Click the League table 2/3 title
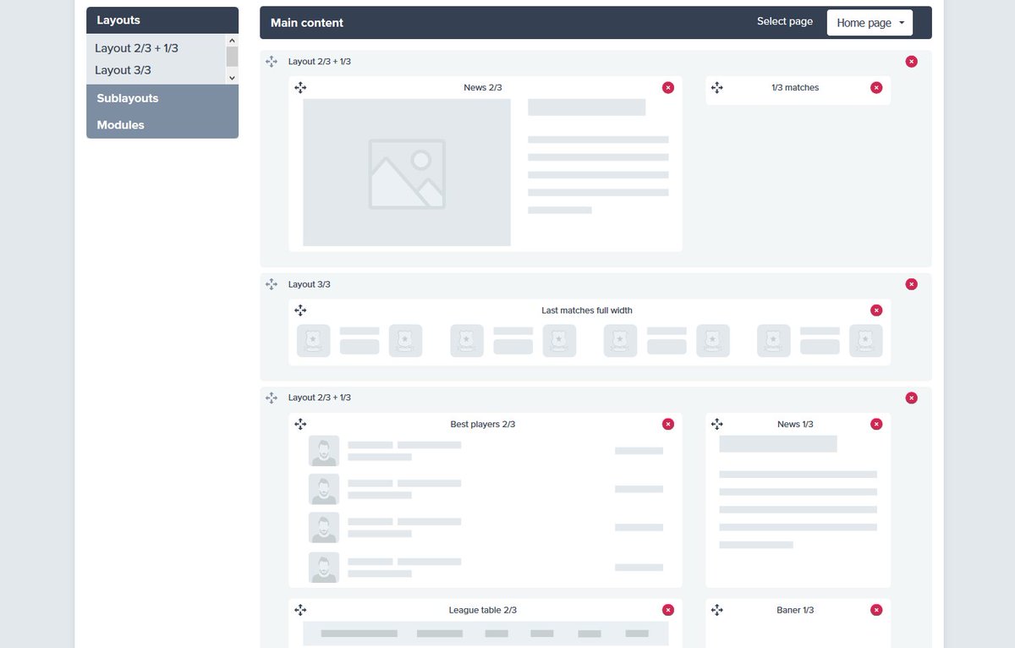 click(x=483, y=610)
